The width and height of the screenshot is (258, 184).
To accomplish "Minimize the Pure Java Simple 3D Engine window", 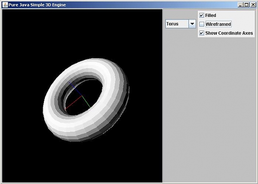I will point(240,5).
